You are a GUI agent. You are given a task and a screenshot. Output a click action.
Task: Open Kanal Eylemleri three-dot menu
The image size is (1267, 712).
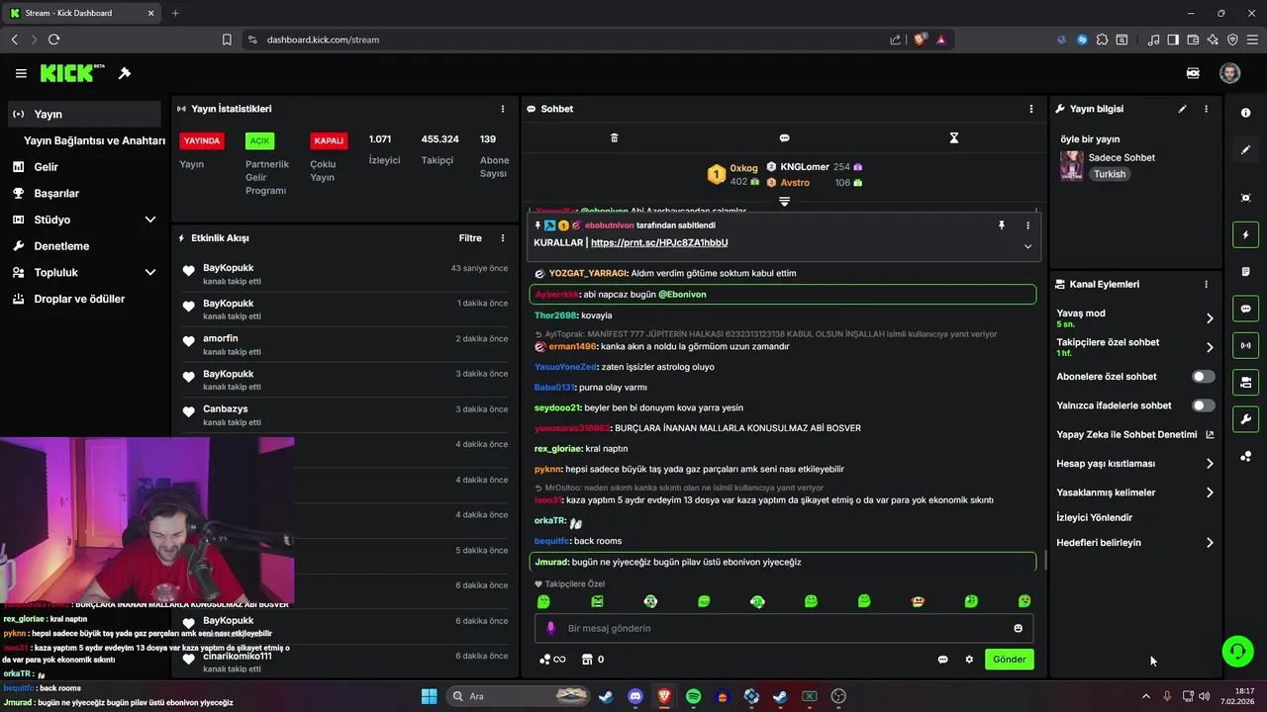pos(1206,284)
